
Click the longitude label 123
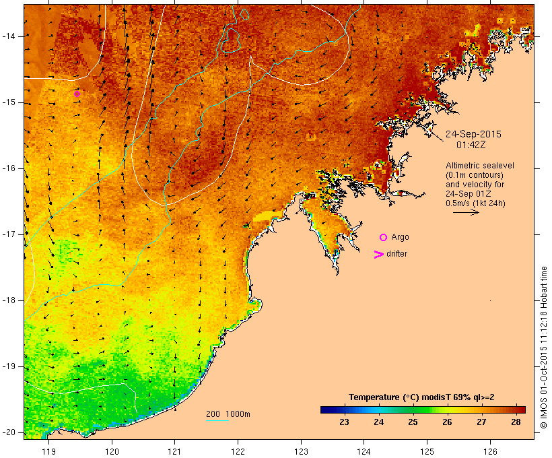point(301,451)
